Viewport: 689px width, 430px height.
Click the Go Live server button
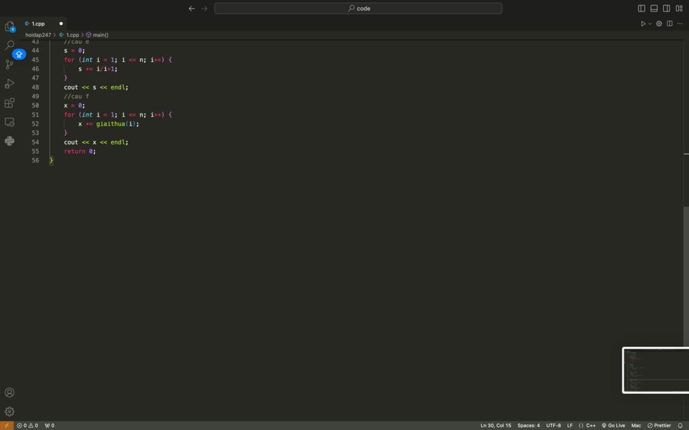[613, 425]
